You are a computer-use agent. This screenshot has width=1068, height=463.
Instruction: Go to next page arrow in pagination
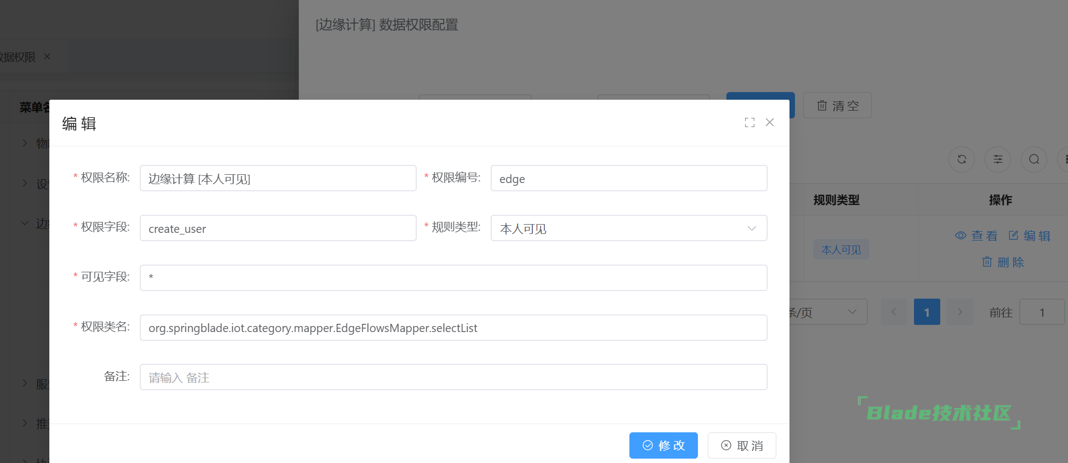[x=959, y=312]
